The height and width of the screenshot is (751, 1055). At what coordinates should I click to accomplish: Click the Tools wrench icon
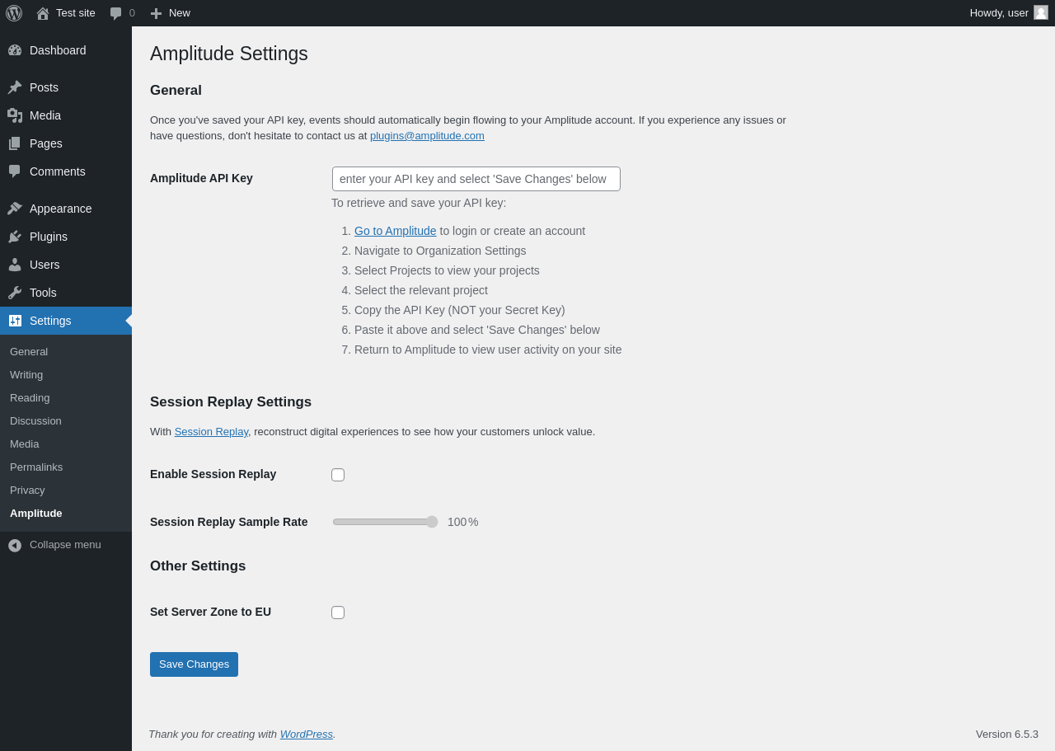[15, 293]
